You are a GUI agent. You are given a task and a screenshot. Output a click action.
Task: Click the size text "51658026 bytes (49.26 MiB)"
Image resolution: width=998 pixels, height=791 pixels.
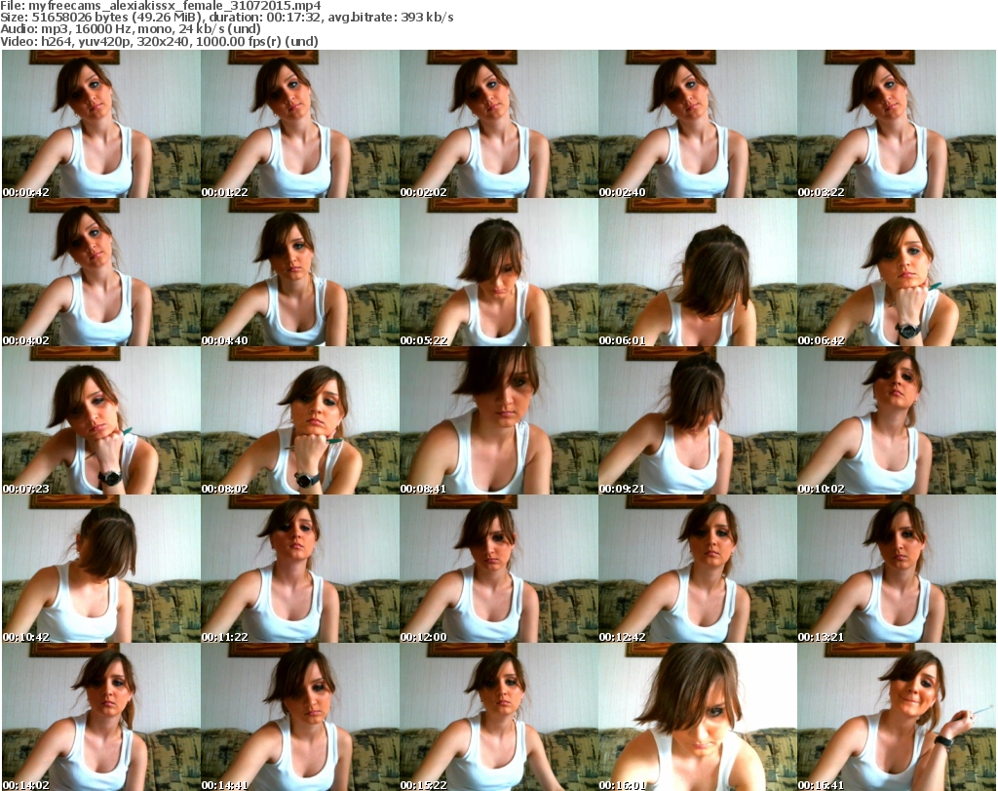pyautogui.click(x=117, y=18)
